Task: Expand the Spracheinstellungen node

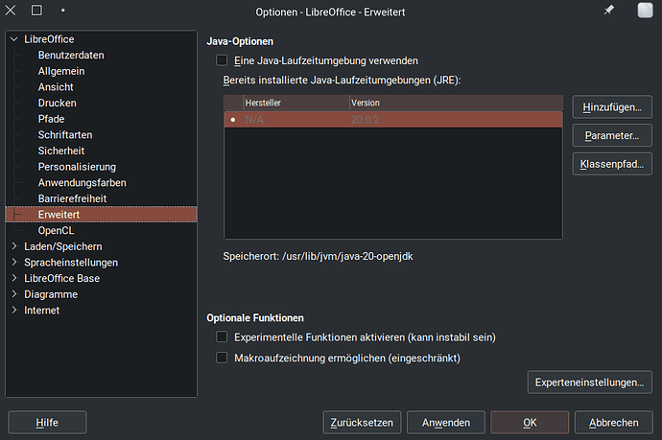Action: [x=14, y=263]
